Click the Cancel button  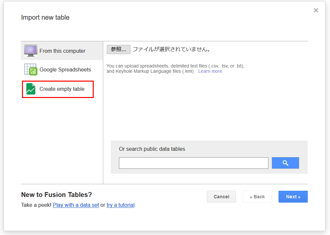222,197
